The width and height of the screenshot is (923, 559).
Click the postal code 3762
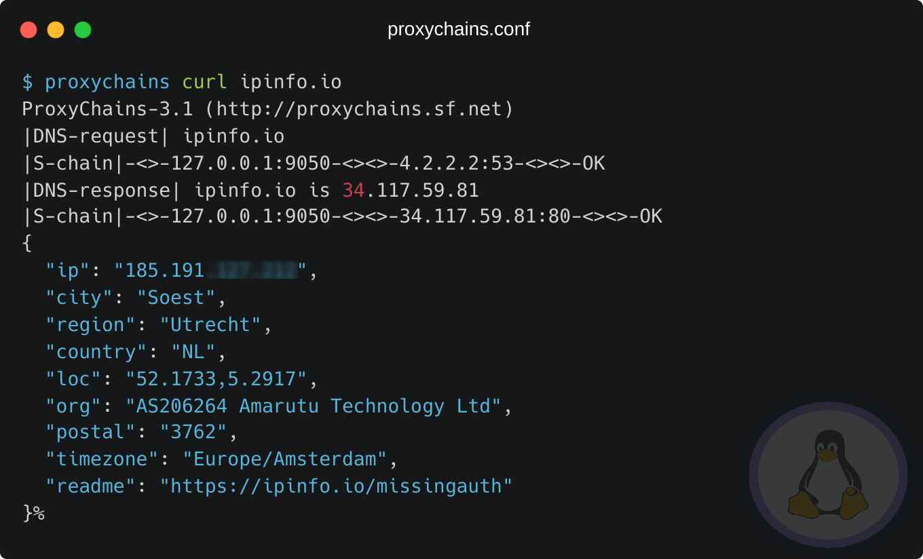(x=193, y=432)
